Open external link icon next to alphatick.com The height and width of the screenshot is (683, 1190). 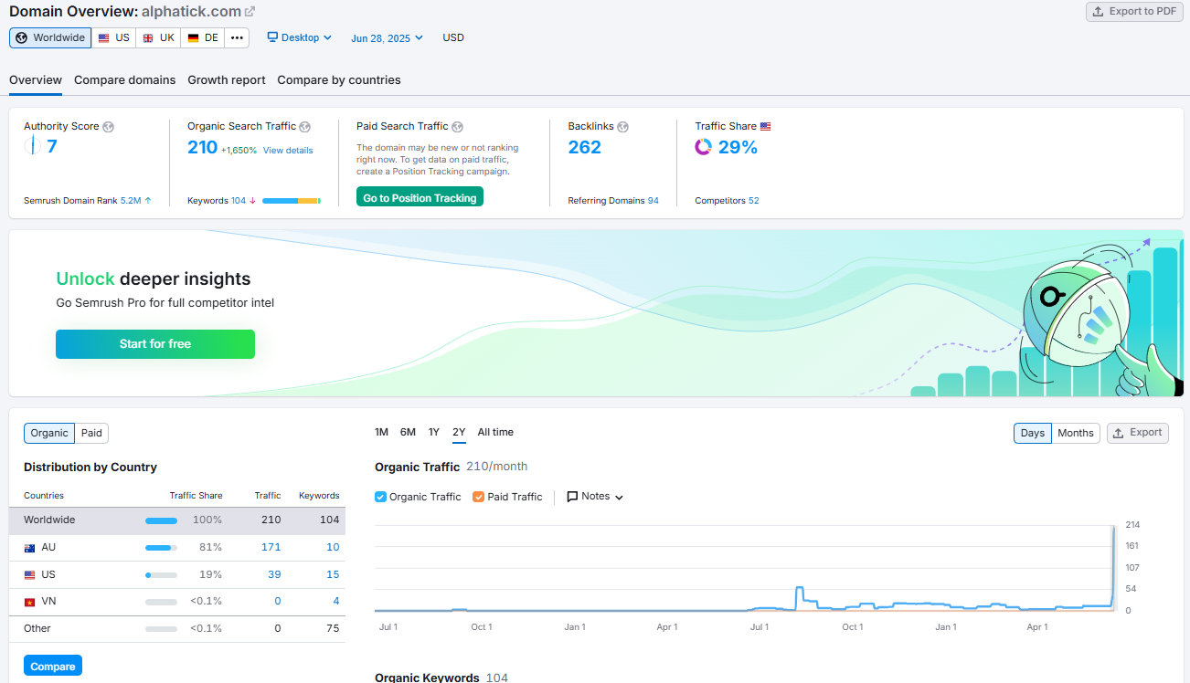coord(250,12)
